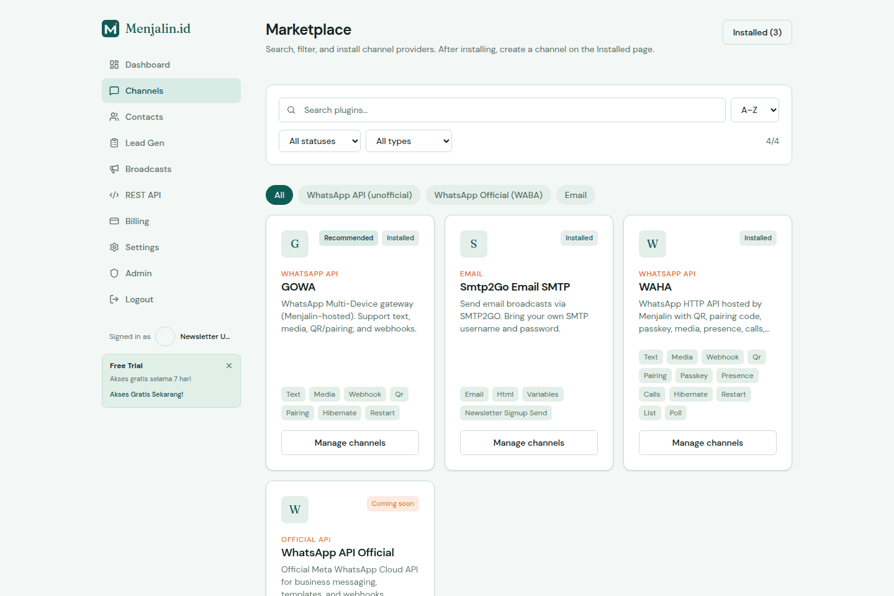This screenshot has width=894, height=596.
Task: Click the Smtp2Go letter S icon
Action: (x=474, y=244)
